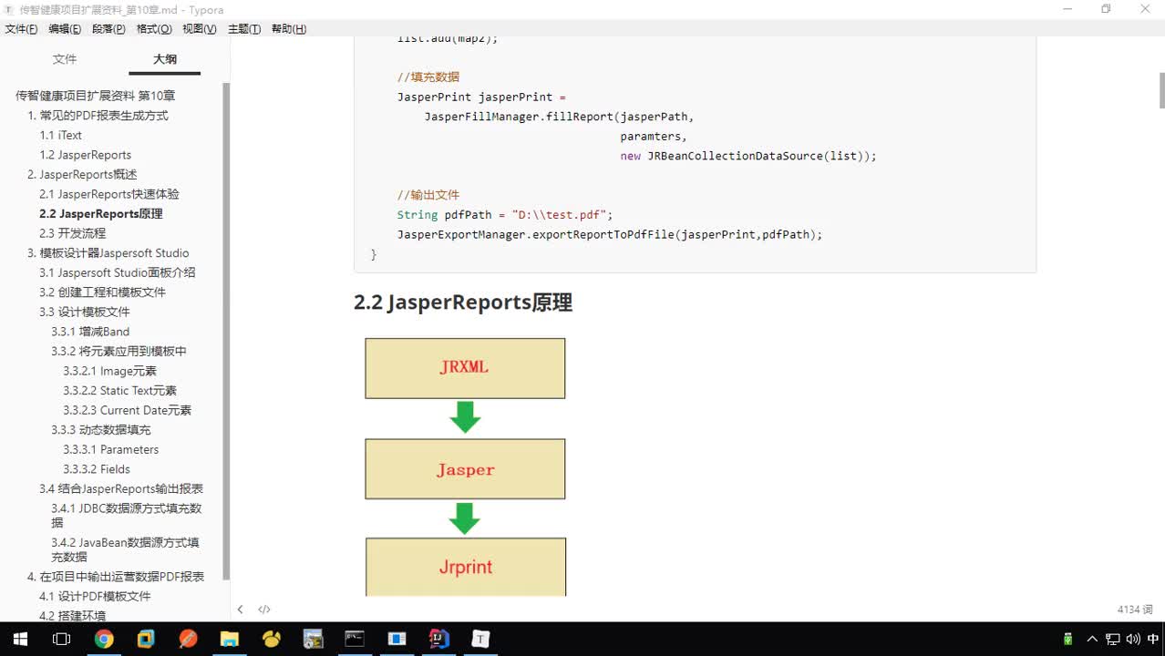1165x656 pixels.
Task: Open the yellow bee-like app on taskbar
Action: pyautogui.click(x=271, y=639)
